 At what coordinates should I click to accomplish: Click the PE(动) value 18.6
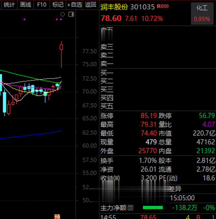tap(209, 178)
